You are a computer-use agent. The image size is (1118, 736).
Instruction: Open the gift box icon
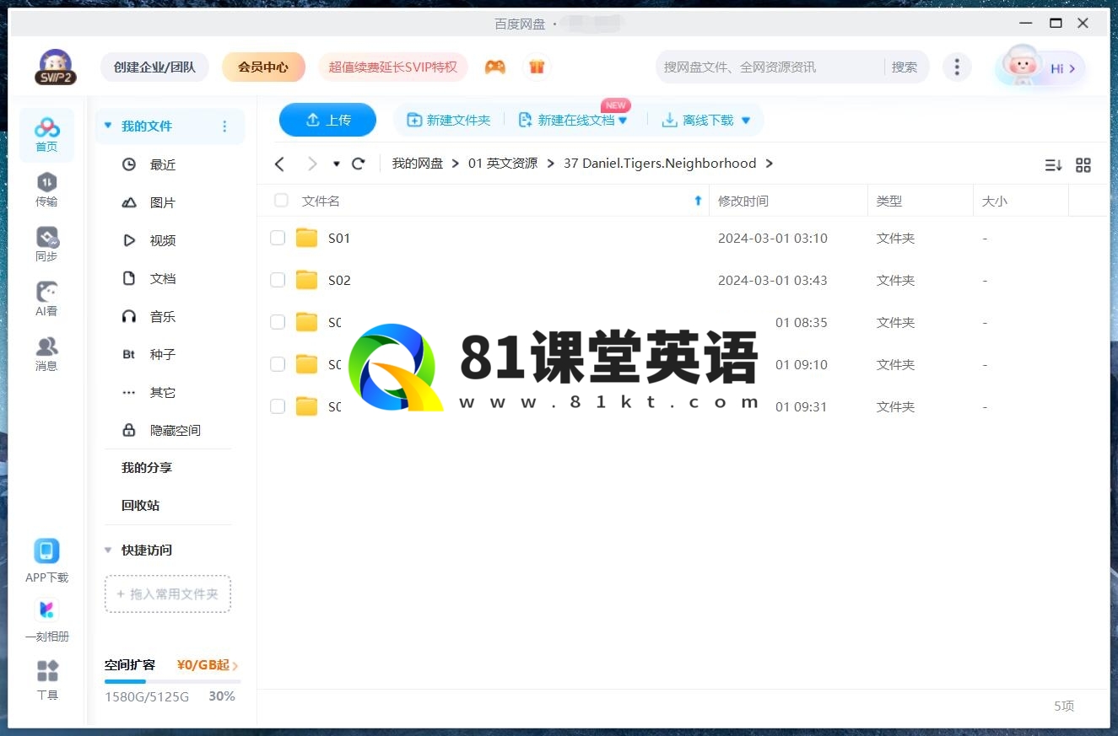537,67
